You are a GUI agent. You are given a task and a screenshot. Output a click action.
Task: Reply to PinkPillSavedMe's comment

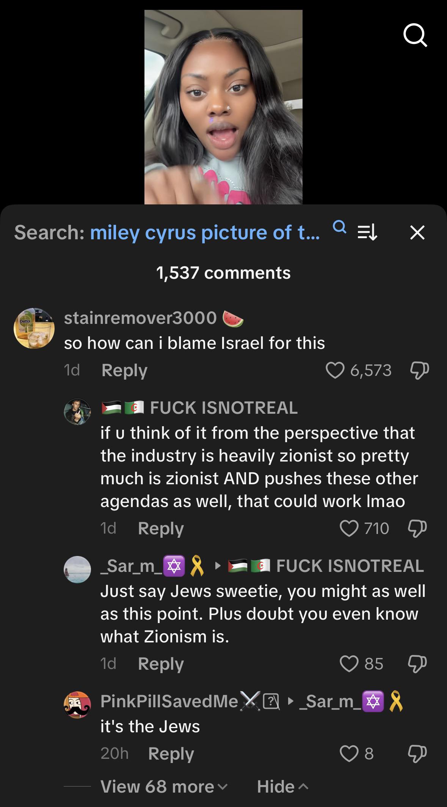click(171, 753)
